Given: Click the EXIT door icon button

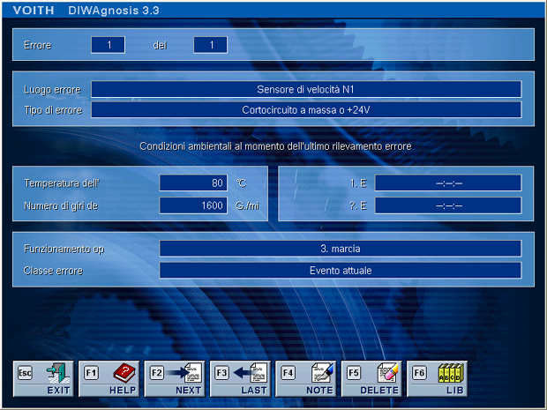Looking at the screenshot, I should [43, 379].
